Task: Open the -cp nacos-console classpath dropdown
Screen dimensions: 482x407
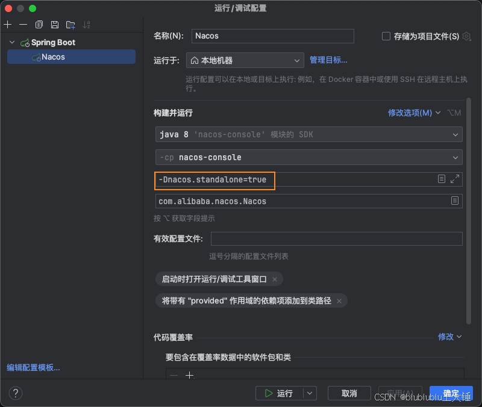Action: [x=308, y=157]
